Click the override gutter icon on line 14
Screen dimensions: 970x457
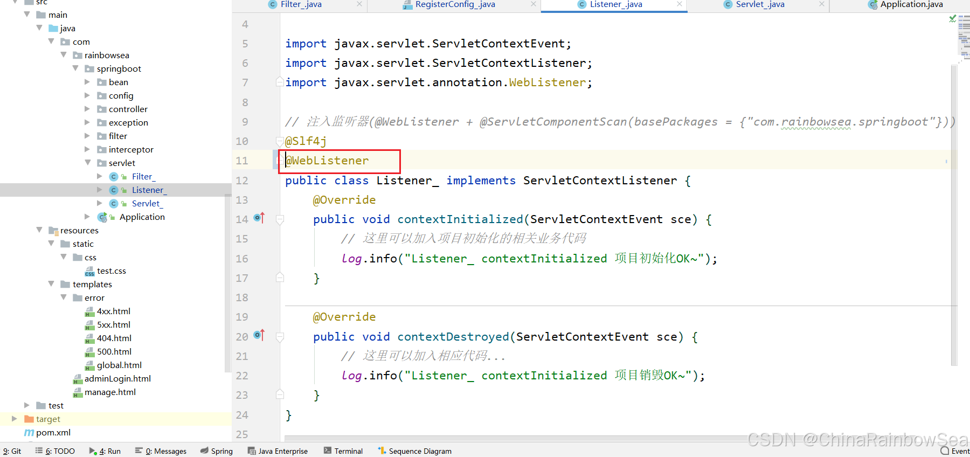[x=259, y=218]
